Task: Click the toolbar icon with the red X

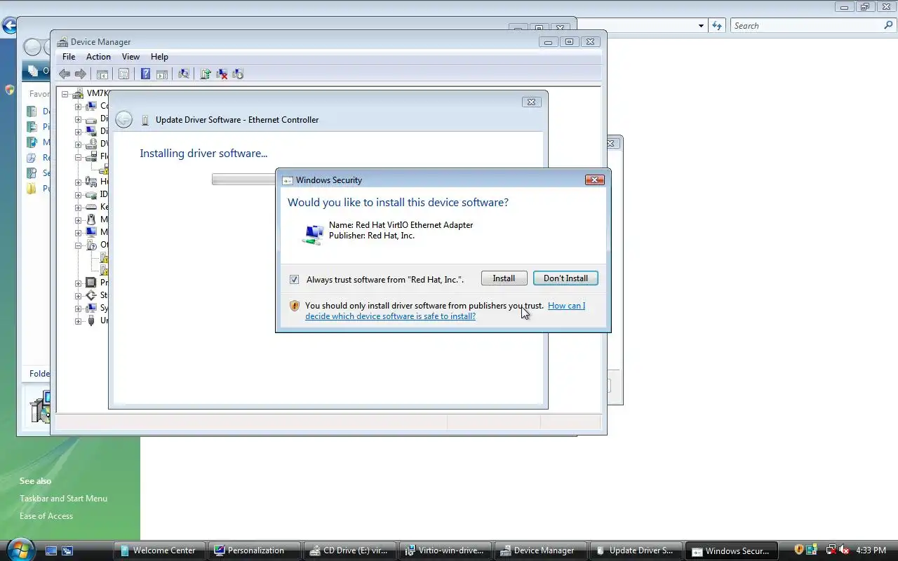Action: pyautogui.click(x=222, y=74)
